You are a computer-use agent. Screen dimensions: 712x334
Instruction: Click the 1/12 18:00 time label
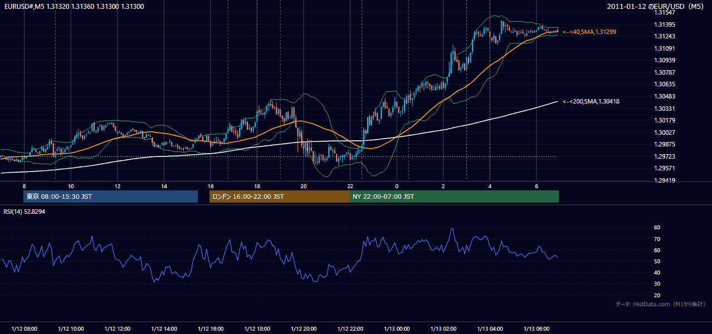click(x=257, y=329)
